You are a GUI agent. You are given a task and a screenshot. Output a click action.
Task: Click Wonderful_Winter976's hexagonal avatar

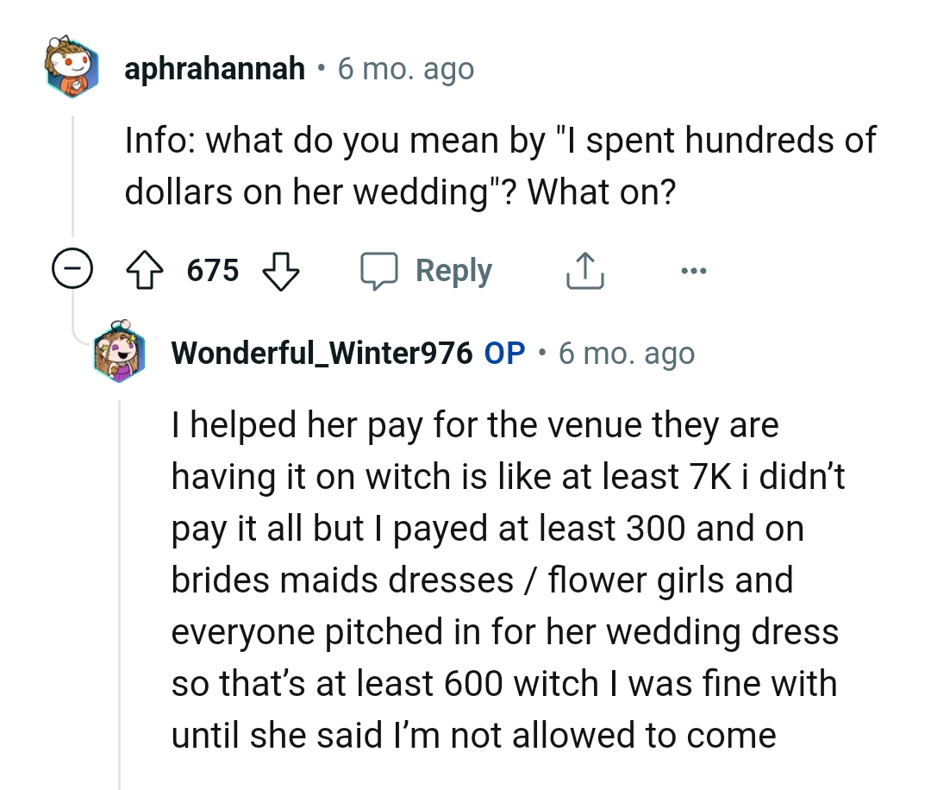(120, 353)
